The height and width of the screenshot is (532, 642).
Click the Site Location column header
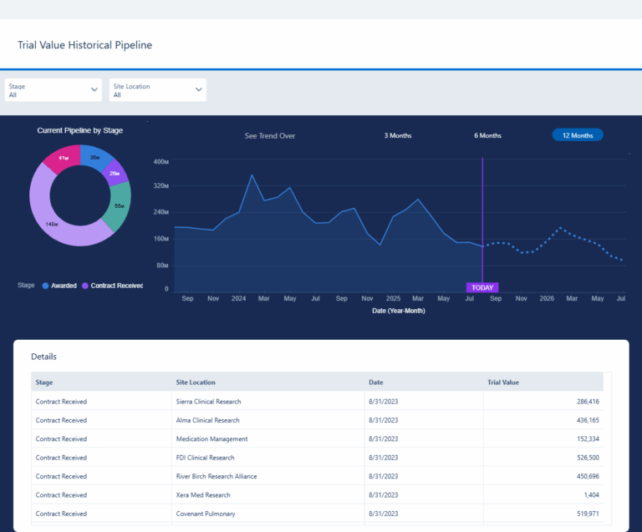tap(195, 383)
